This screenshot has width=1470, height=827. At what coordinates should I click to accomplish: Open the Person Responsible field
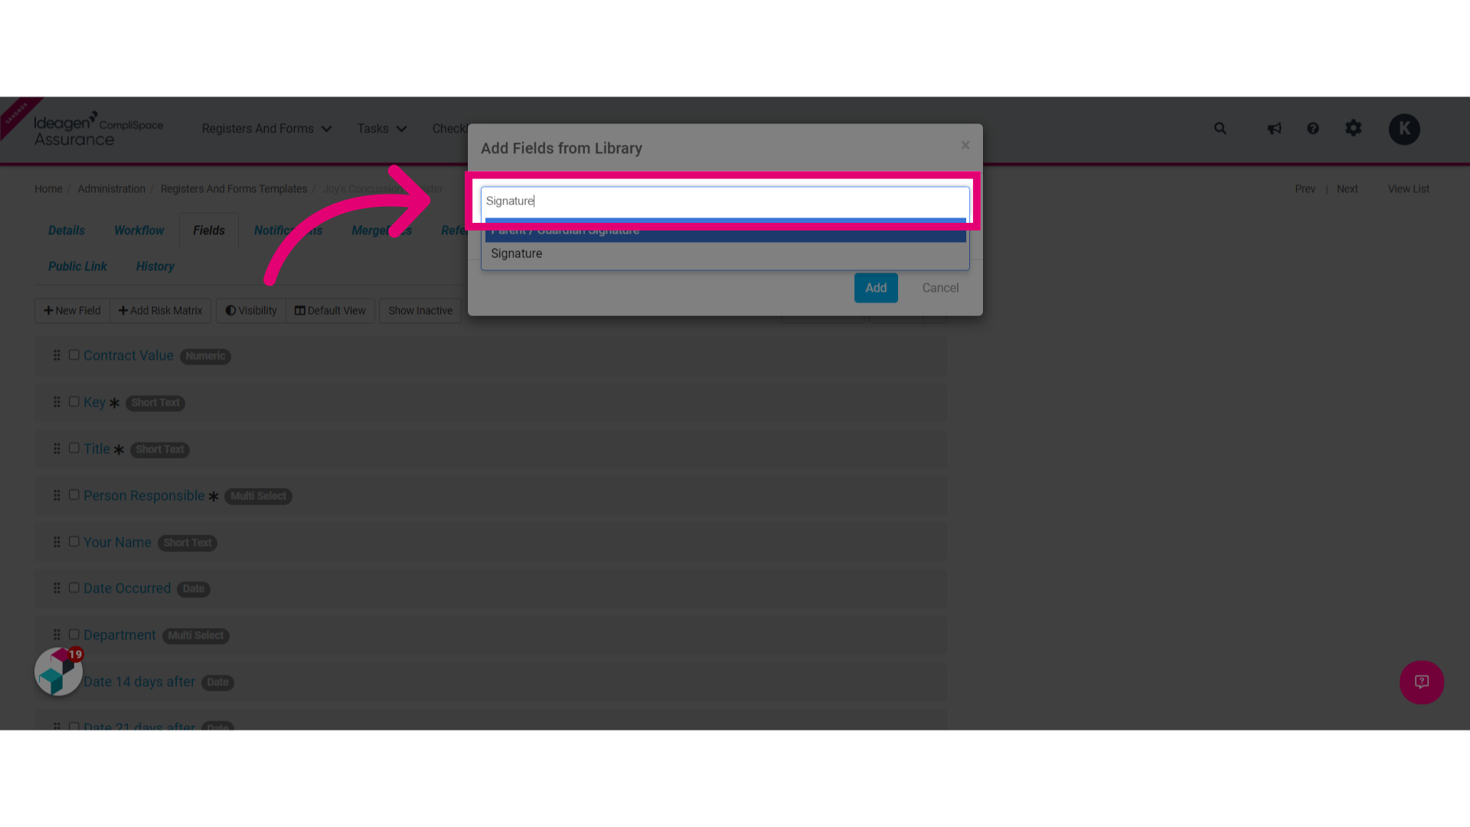144,496
